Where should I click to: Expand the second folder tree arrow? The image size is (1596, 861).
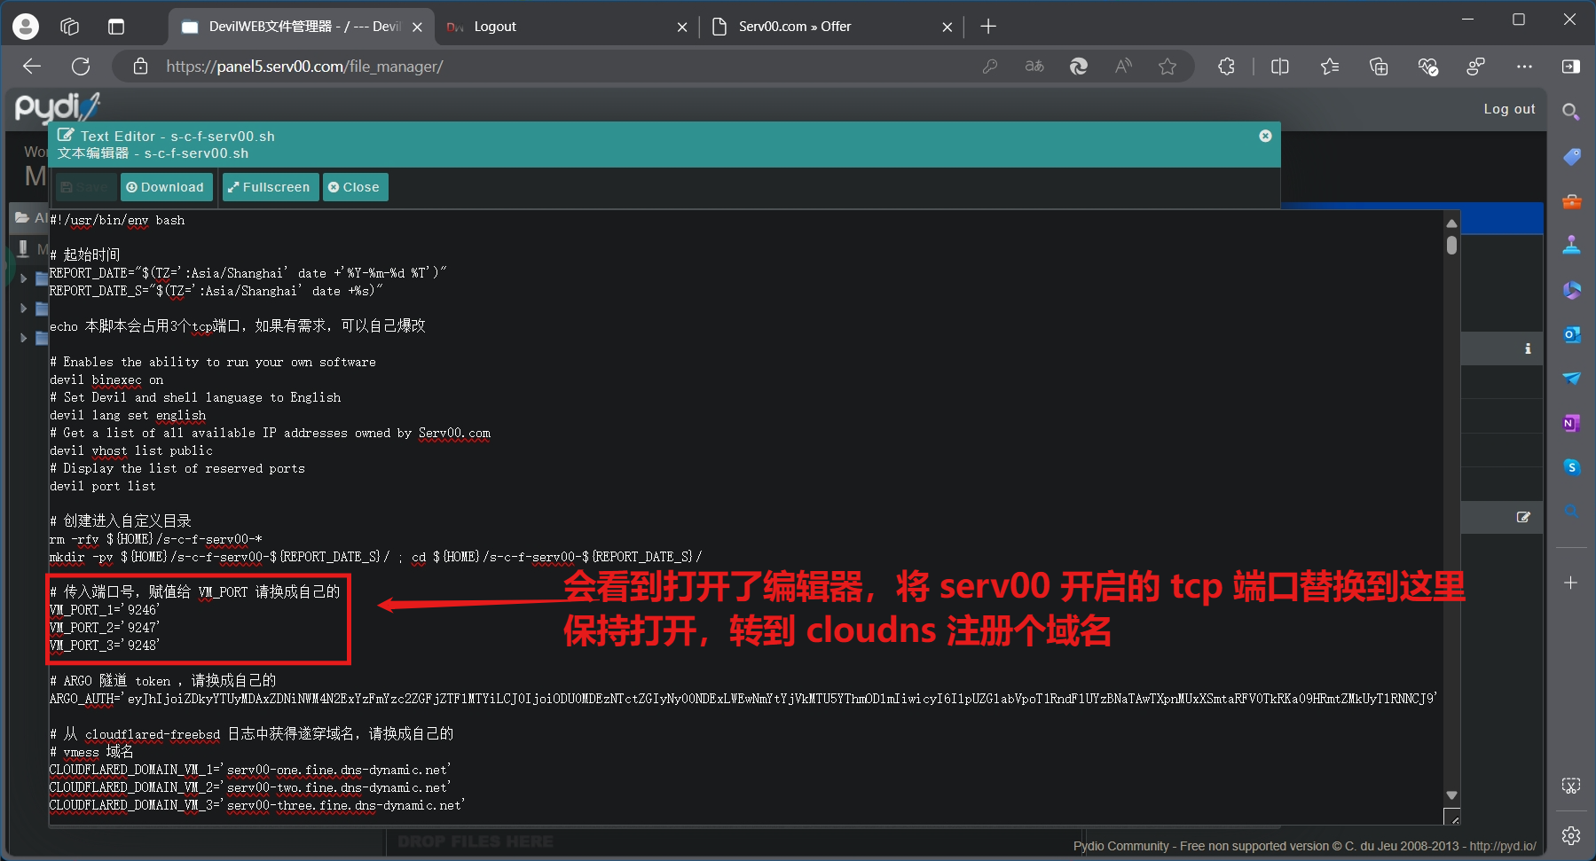pos(24,309)
